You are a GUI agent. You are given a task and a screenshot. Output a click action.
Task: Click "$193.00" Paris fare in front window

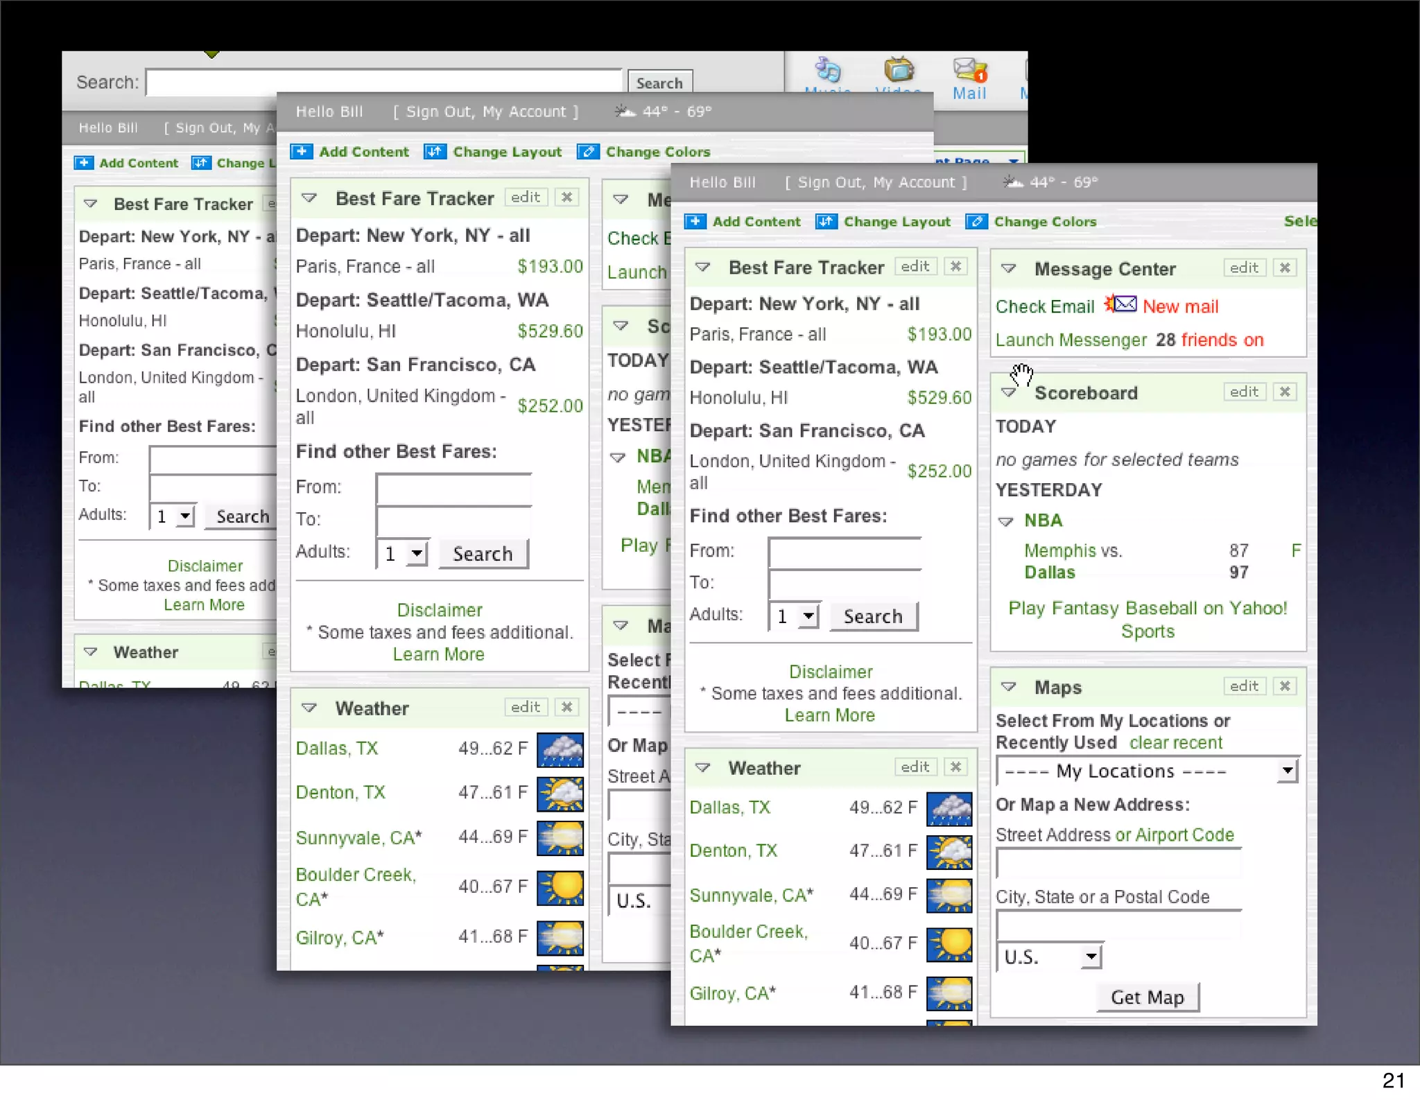940,334
